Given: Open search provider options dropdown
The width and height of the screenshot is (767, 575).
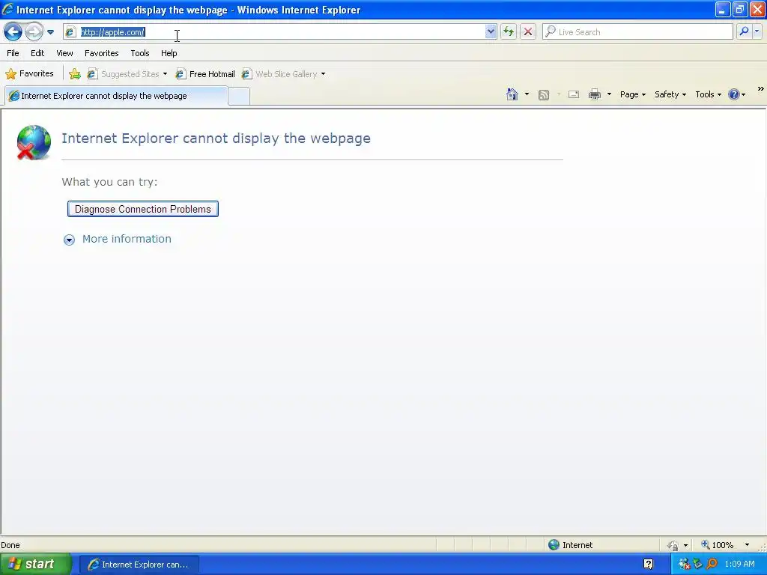Looking at the screenshot, I should pos(757,31).
